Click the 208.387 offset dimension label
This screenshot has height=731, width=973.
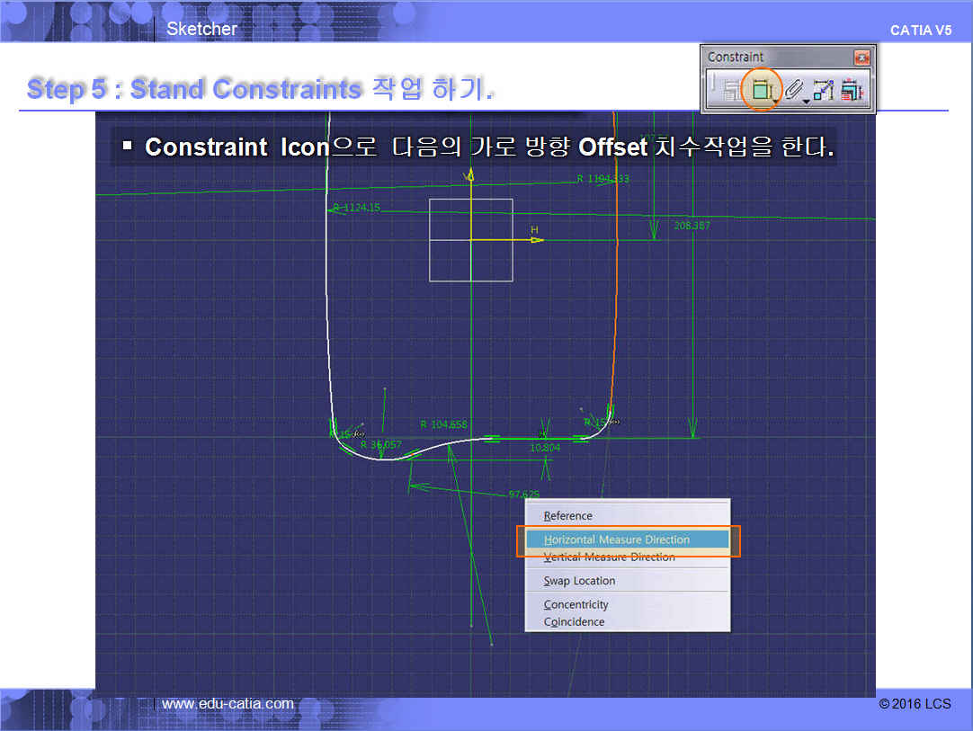pos(692,226)
